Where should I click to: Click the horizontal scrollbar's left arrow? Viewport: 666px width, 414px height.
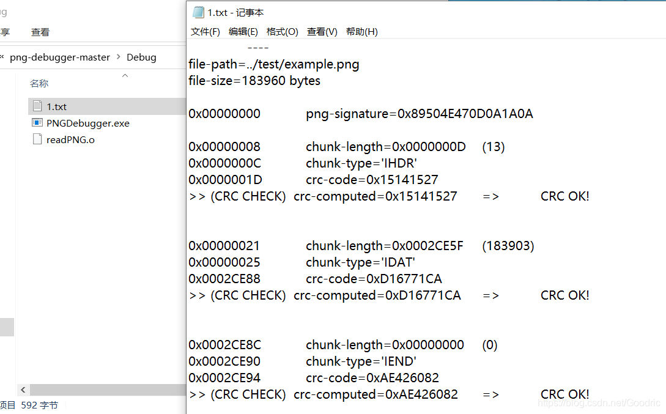click(23, 390)
